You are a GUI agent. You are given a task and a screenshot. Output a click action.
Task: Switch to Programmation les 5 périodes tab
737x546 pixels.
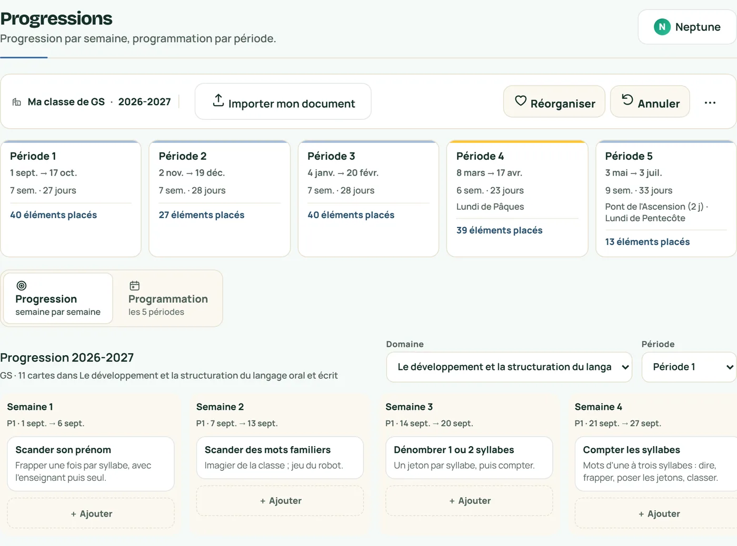pyautogui.click(x=168, y=298)
